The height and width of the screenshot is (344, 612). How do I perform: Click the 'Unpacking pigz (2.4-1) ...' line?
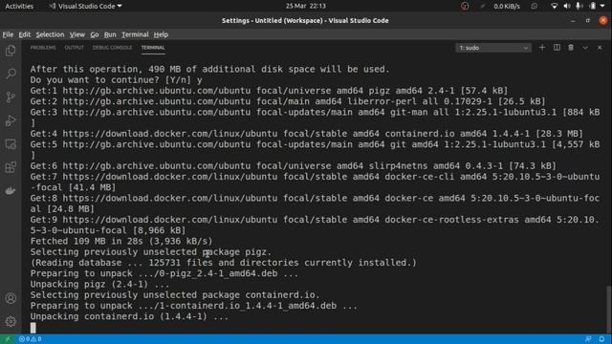[99, 284]
